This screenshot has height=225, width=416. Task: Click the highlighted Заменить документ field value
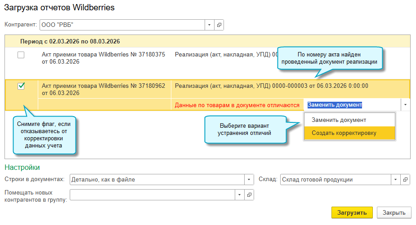pyautogui.click(x=335, y=105)
